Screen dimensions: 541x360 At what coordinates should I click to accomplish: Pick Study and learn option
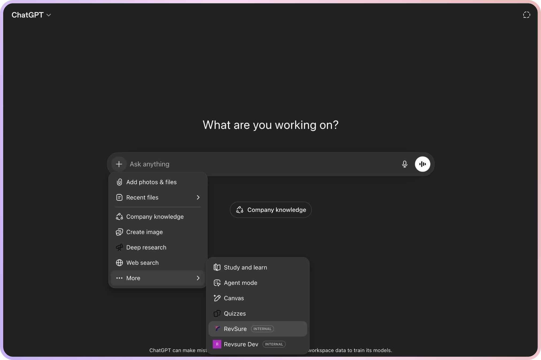click(245, 267)
